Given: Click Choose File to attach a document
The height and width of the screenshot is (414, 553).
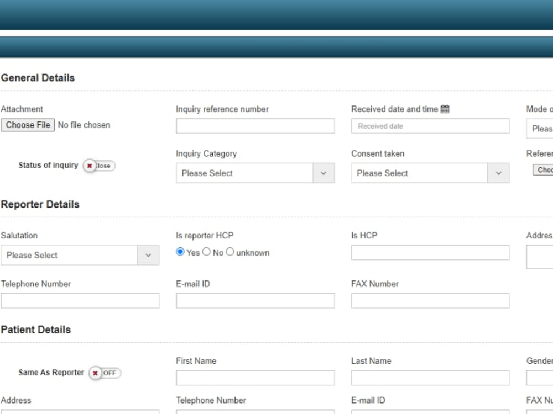Looking at the screenshot, I should [x=28, y=125].
